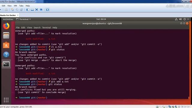Screen dimensions: 192x108
Task: Open Firefox from the Ubuntu dock
Action: point(6,26)
